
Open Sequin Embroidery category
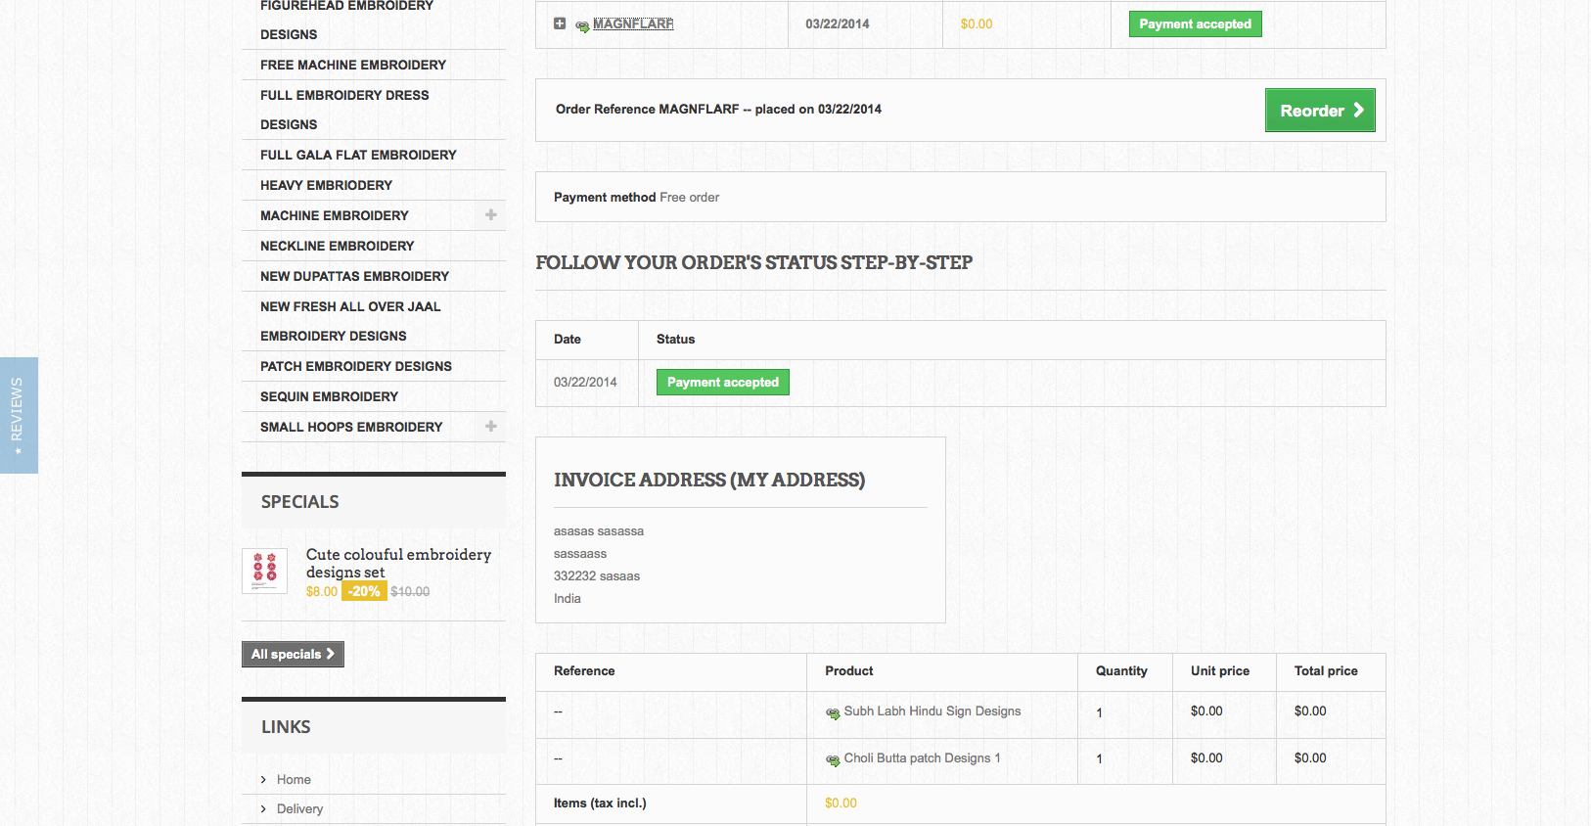pos(329,396)
